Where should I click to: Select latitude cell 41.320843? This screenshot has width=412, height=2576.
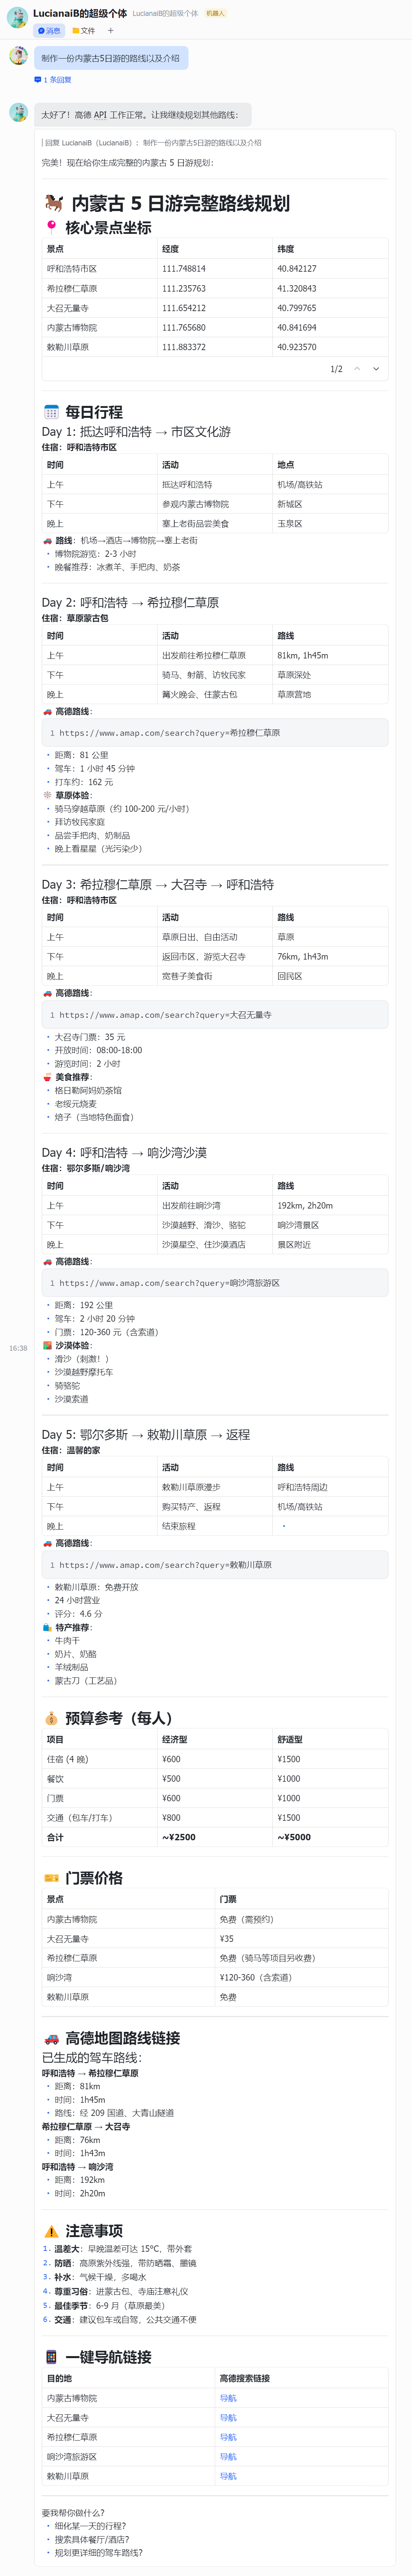(330, 288)
